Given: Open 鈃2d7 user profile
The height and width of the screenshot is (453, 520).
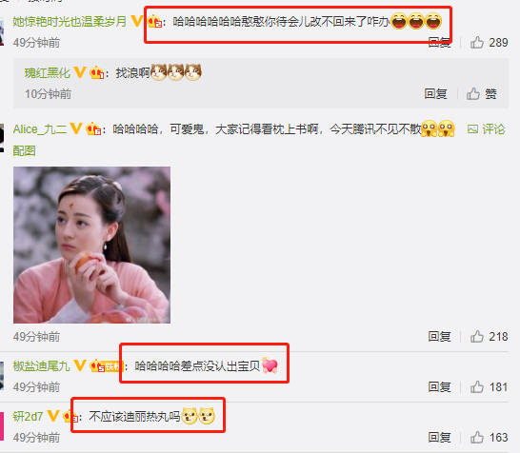Looking at the screenshot, I should 28,417.
